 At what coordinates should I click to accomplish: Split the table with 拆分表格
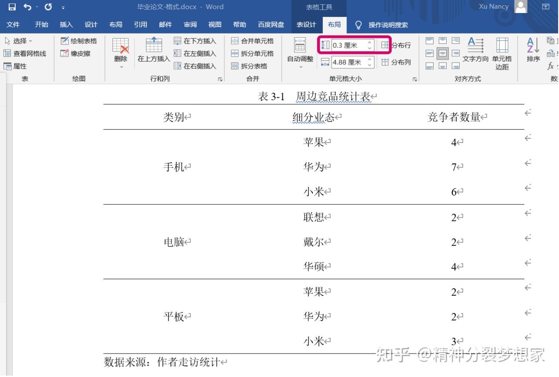tap(249, 66)
